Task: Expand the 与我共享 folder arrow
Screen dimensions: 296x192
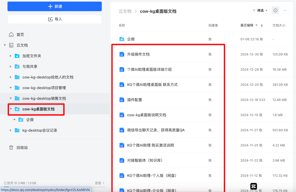Action: (11, 67)
